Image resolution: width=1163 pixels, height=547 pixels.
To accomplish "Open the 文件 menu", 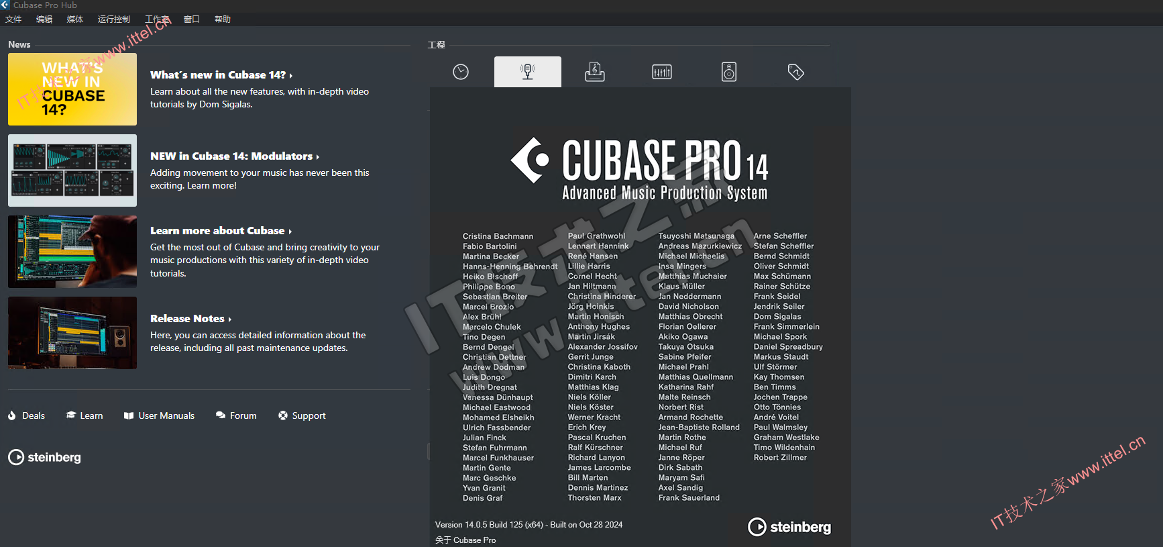I will click(13, 19).
